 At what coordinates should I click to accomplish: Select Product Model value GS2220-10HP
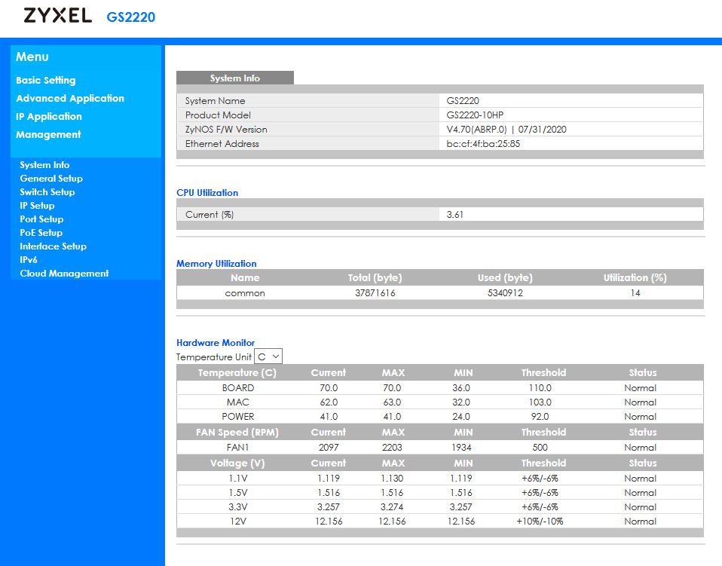[475, 115]
